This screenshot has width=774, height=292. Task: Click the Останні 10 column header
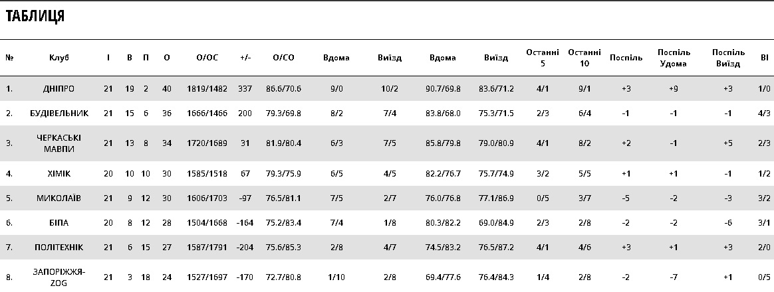pos(584,58)
